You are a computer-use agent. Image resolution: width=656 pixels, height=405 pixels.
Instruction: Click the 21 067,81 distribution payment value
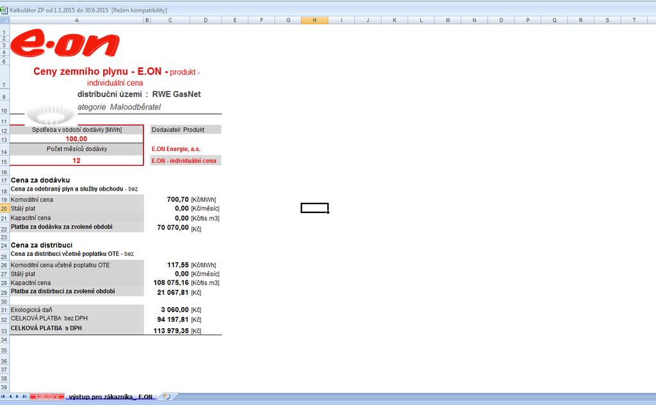(173, 292)
